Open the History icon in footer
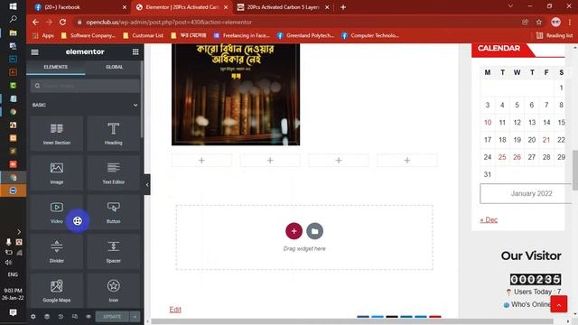 click(x=61, y=317)
